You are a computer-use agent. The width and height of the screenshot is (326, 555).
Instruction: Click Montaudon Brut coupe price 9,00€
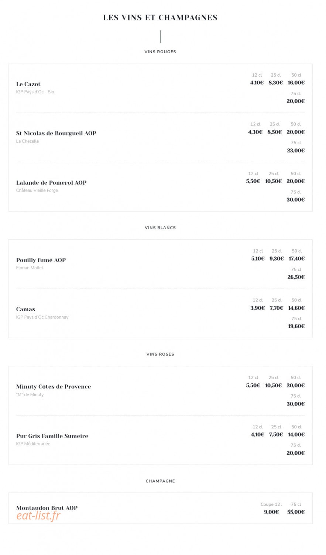(x=271, y=512)
